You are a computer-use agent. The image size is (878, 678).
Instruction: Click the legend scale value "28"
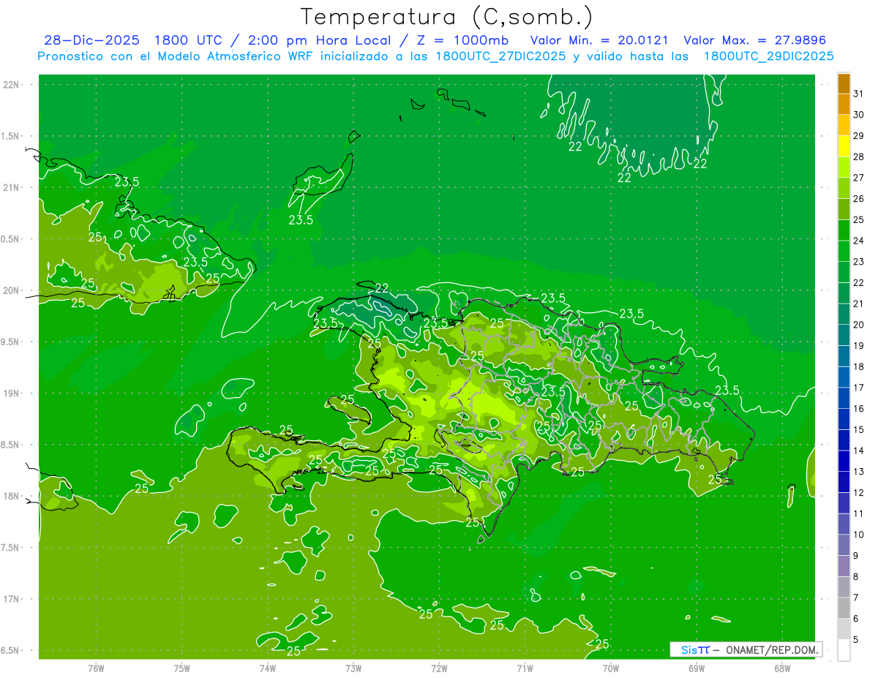(859, 157)
